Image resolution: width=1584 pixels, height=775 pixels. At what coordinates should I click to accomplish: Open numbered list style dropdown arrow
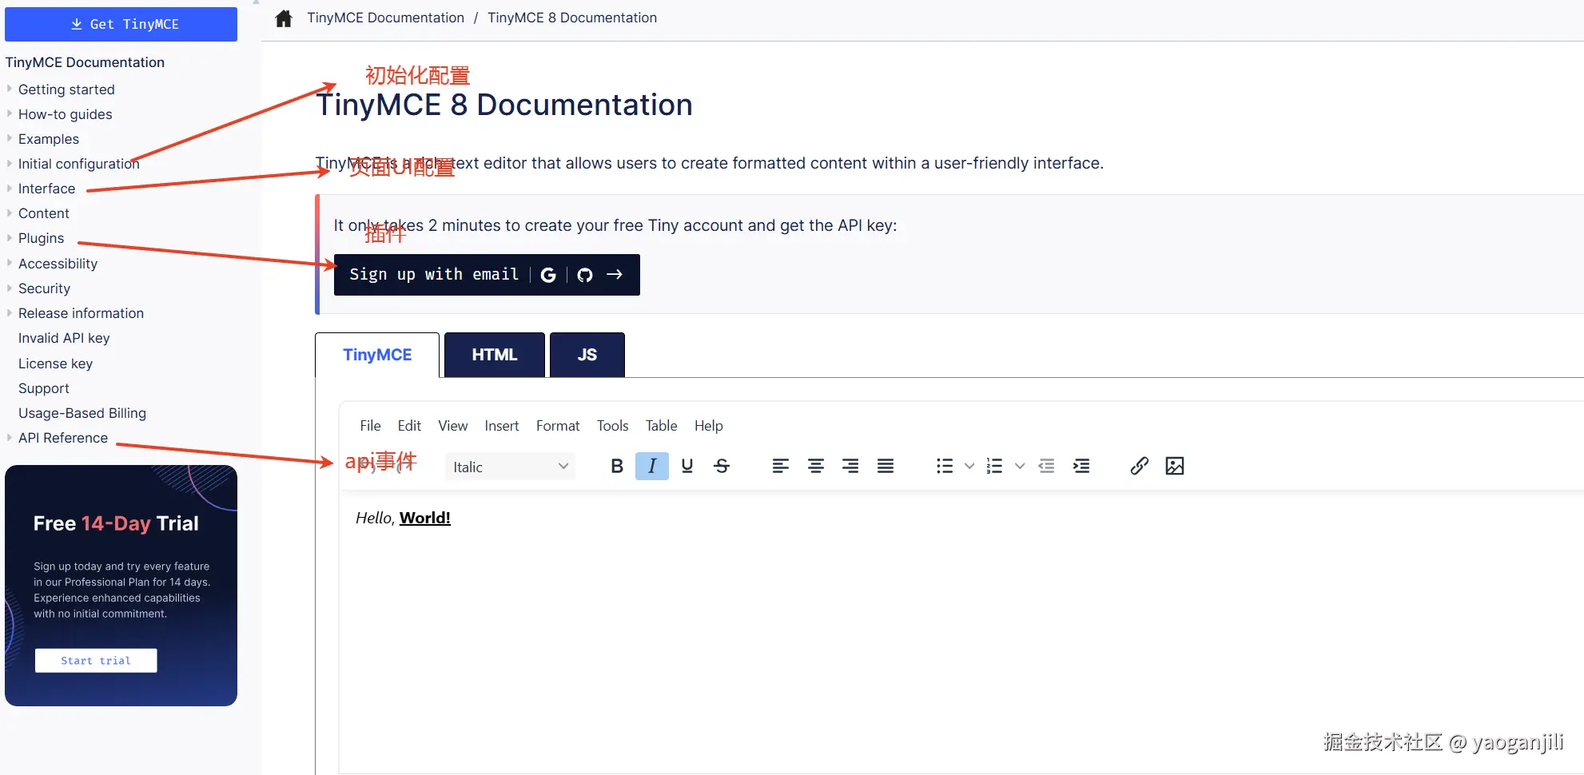click(x=1020, y=466)
